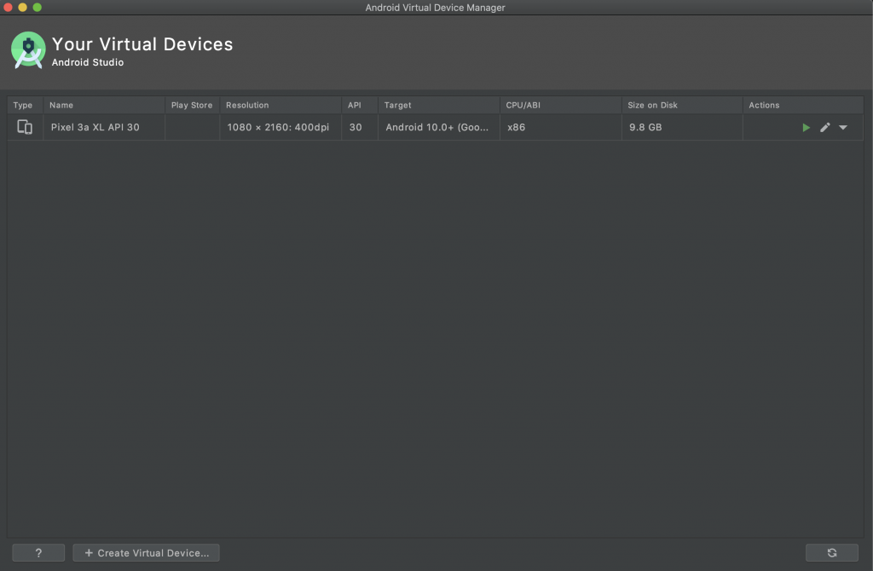Viewport: 873px width, 571px height.
Task: Click the Android Studio logo icon
Action: tap(28, 50)
